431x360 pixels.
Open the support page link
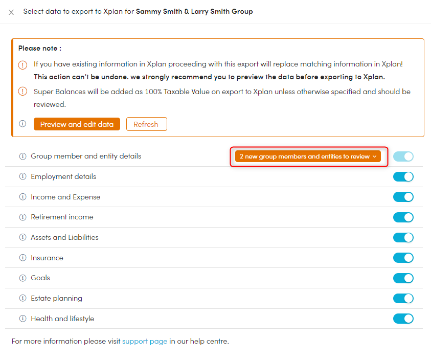pos(145,341)
